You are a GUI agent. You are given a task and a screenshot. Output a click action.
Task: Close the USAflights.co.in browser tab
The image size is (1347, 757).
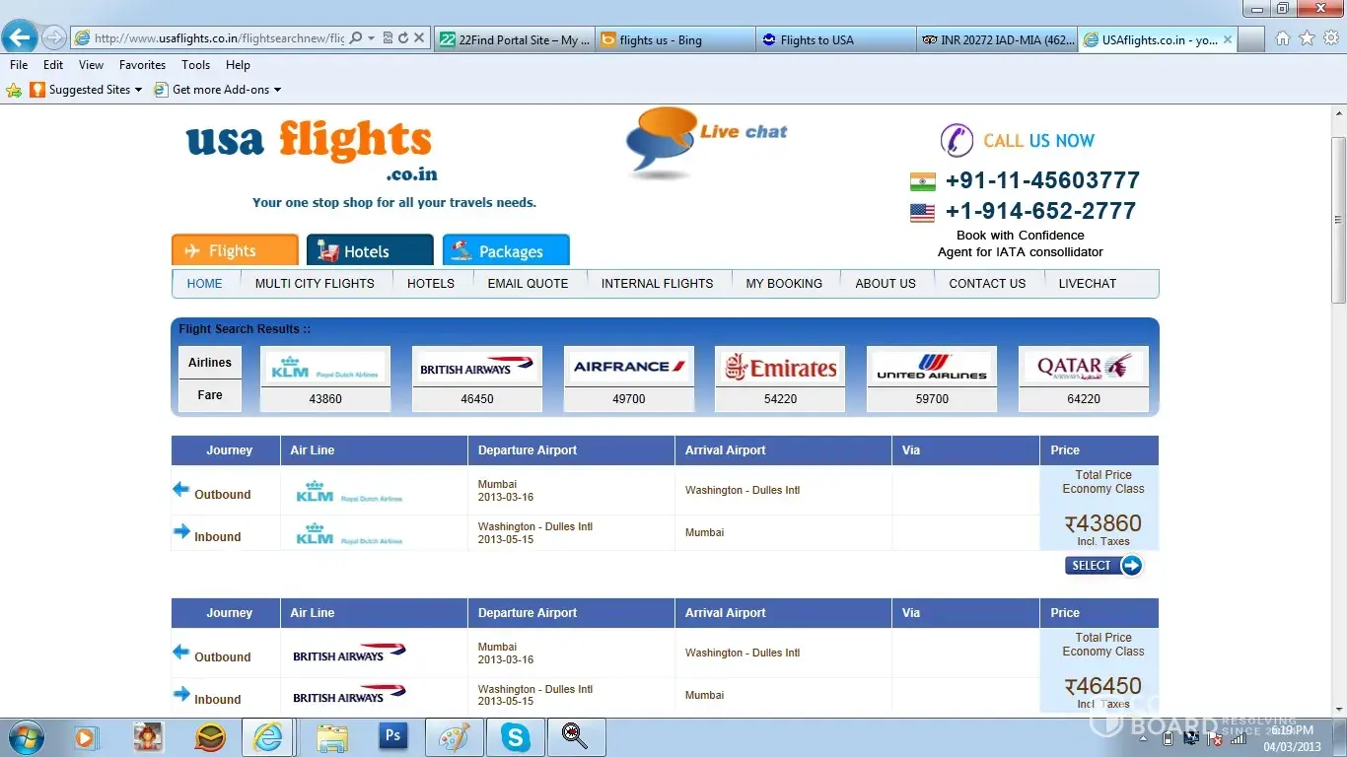coord(1228,39)
